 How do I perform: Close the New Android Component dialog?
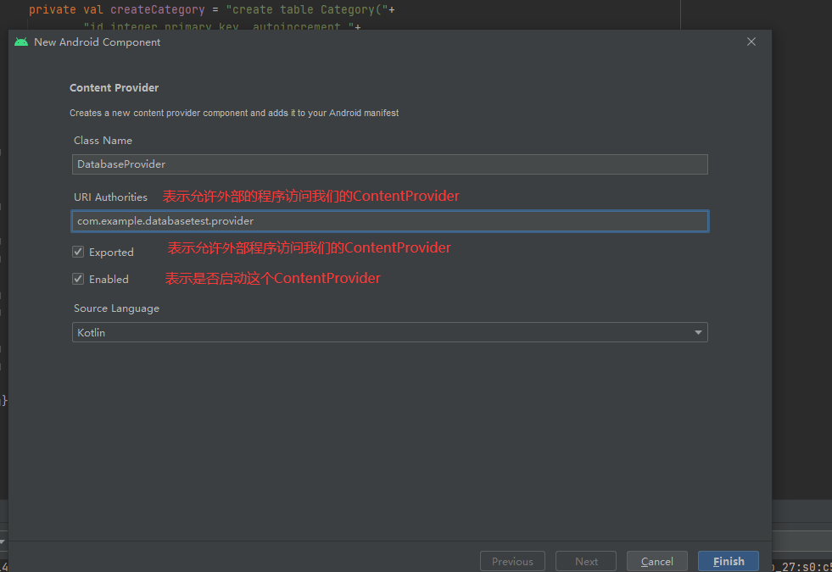pos(751,42)
